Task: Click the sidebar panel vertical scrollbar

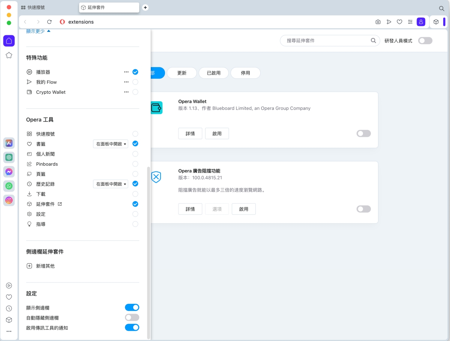Action: click(x=148, y=253)
